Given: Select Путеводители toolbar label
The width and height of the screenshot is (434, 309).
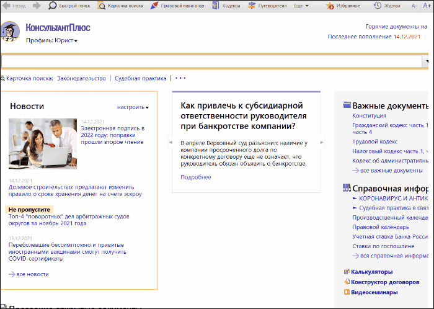Looking at the screenshot, I should tap(272, 6).
